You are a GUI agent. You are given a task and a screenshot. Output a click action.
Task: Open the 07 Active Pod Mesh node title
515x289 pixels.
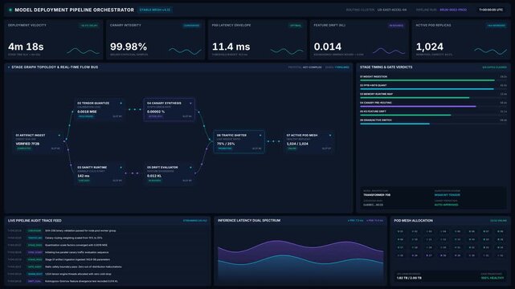302,135
